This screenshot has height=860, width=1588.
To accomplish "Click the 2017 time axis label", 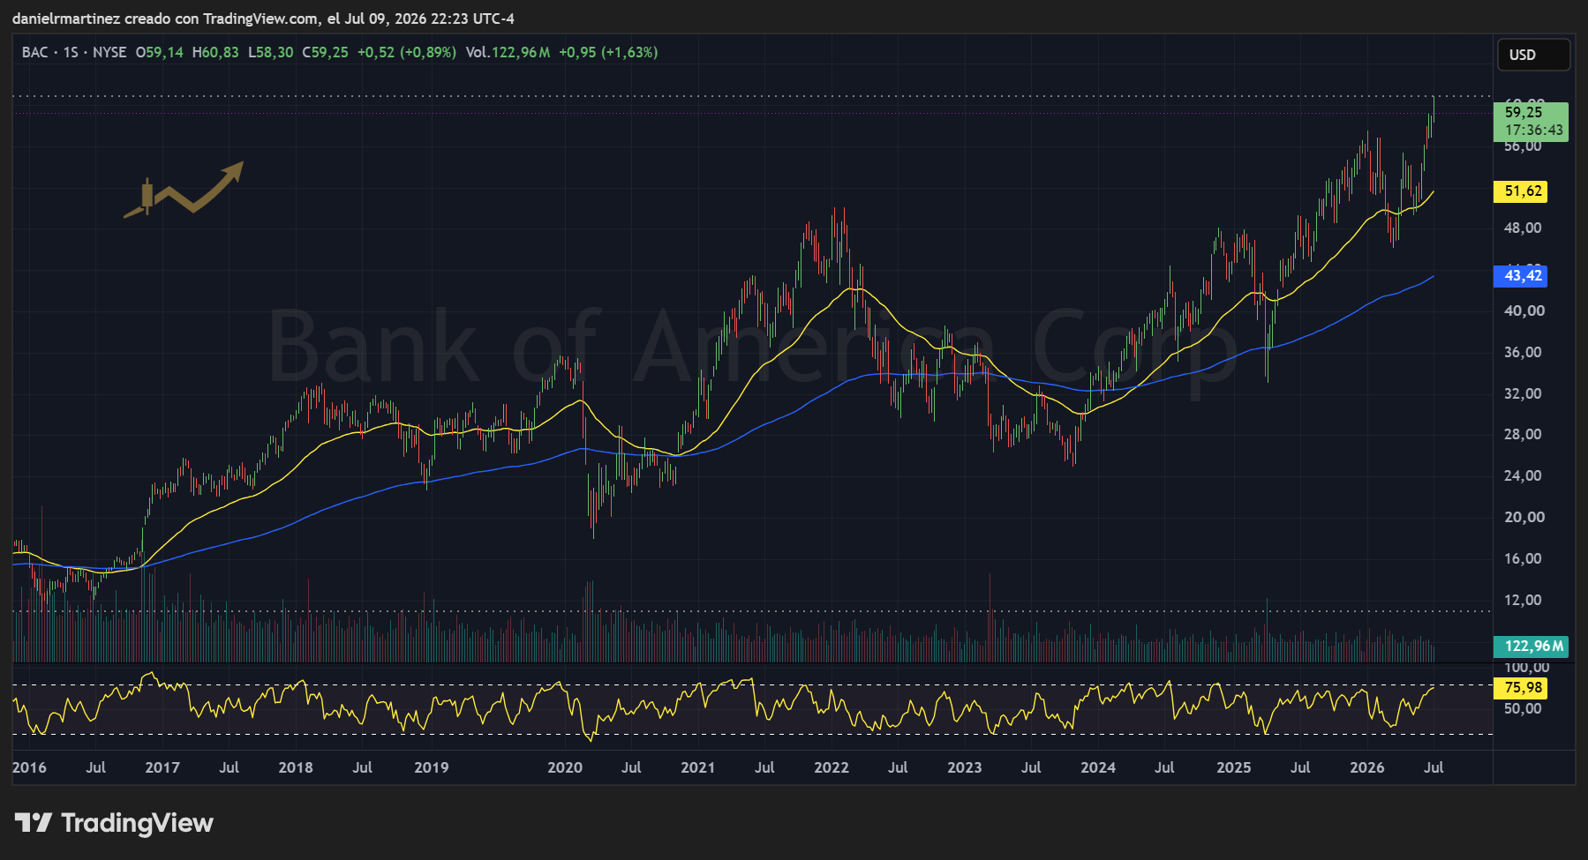I will point(162,767).
